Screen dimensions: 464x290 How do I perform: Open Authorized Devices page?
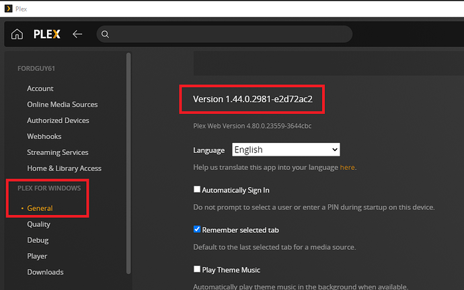click(58, 120)
